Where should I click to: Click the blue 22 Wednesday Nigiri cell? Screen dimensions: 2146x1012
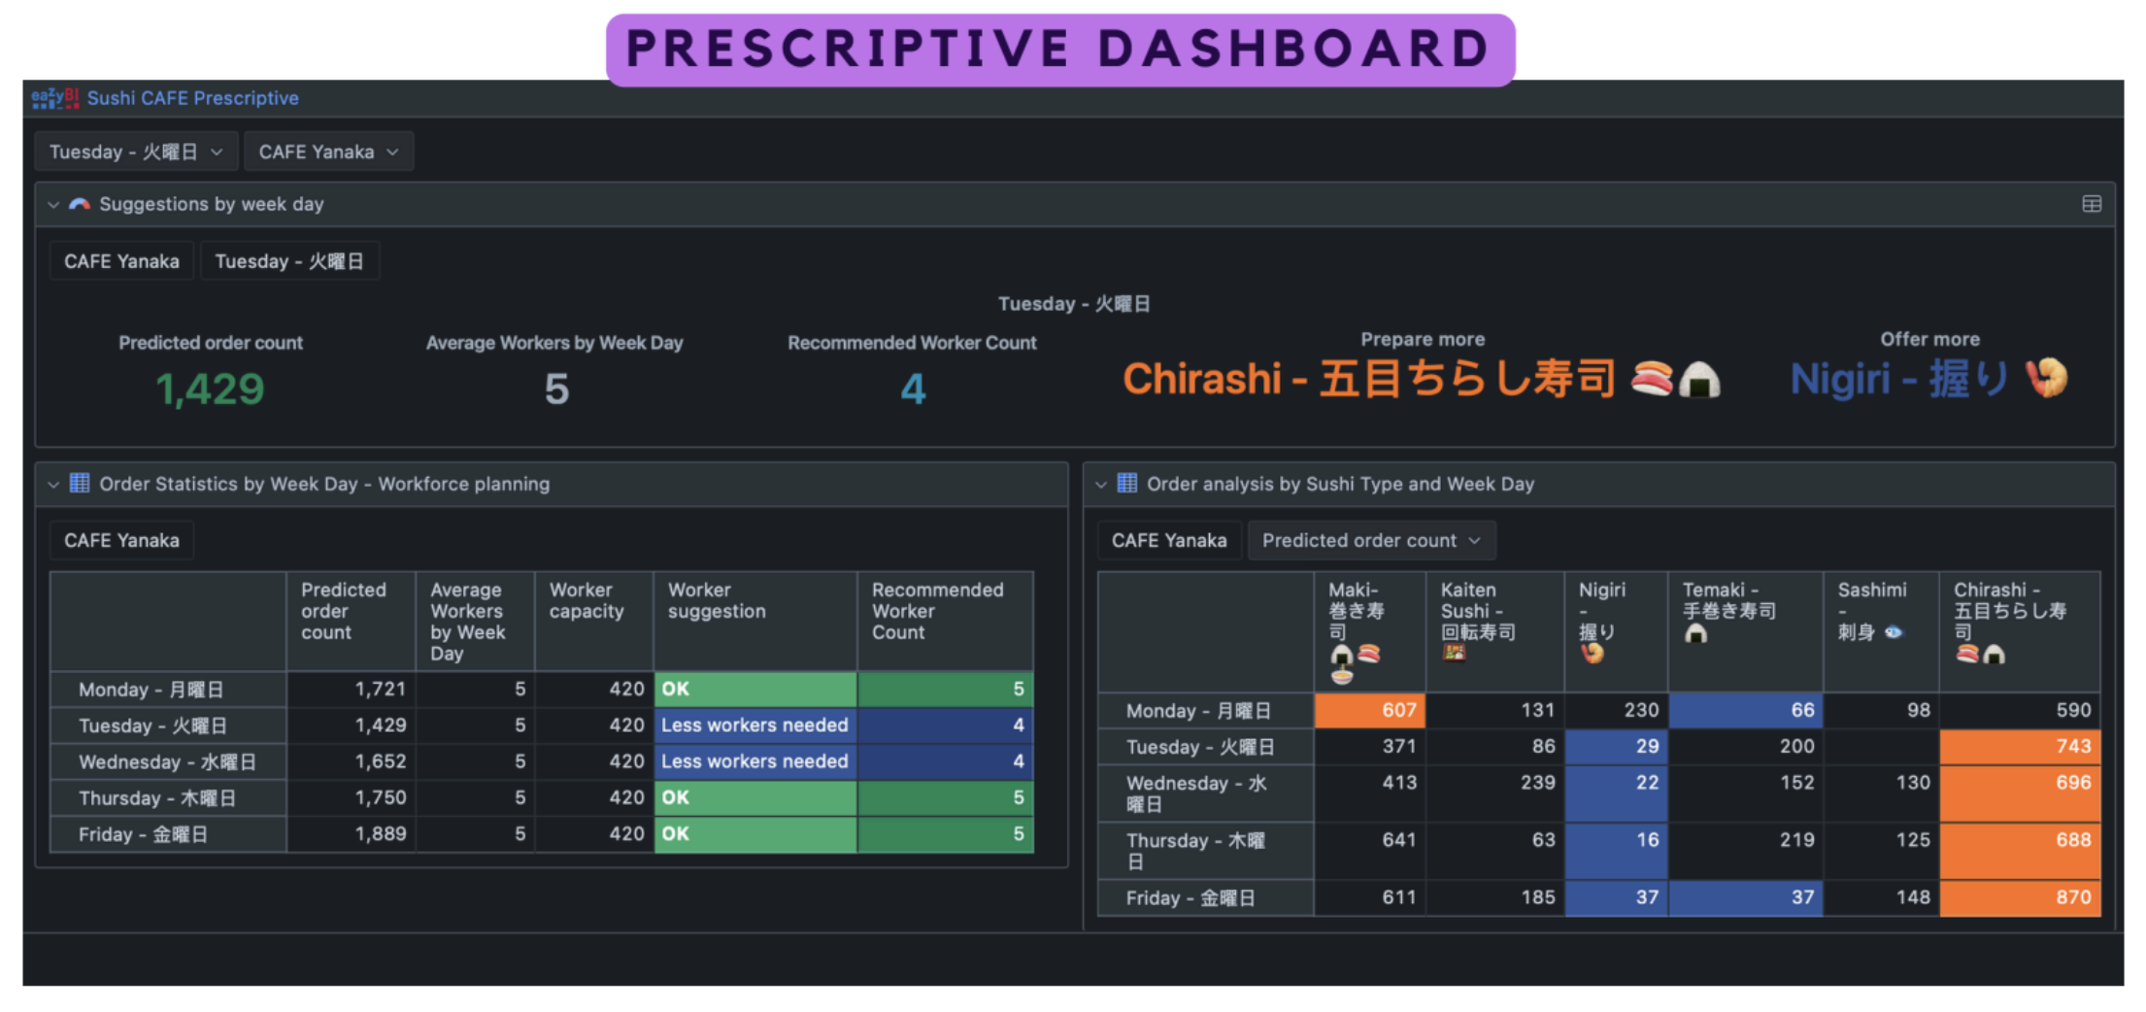(1617, 793)
